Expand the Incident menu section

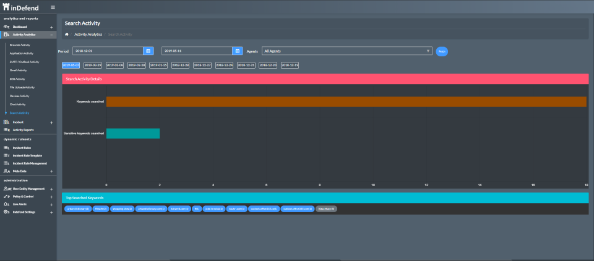tap(51, 122)
